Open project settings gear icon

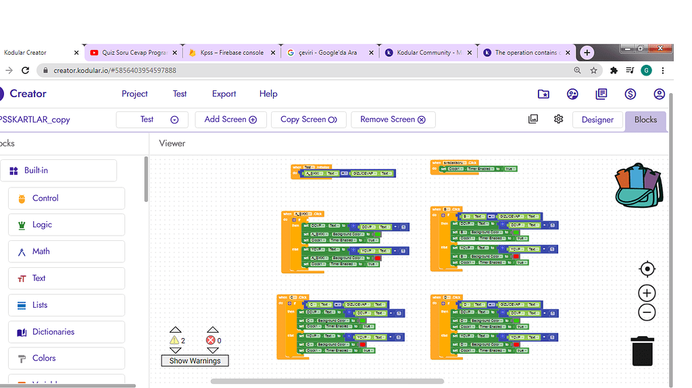tap(558, 119)
